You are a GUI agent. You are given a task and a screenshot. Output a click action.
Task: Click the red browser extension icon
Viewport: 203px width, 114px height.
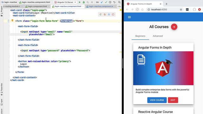200,9
